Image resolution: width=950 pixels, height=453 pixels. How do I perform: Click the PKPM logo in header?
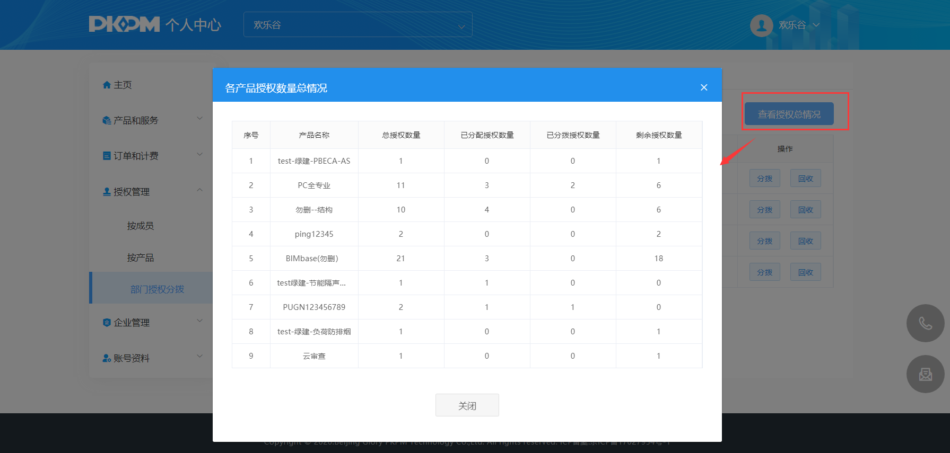tap(124, 24)
